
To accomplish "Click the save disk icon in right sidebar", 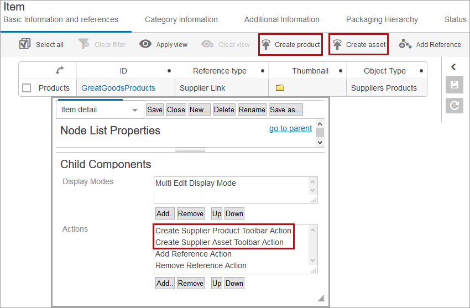I will [454, 85].
